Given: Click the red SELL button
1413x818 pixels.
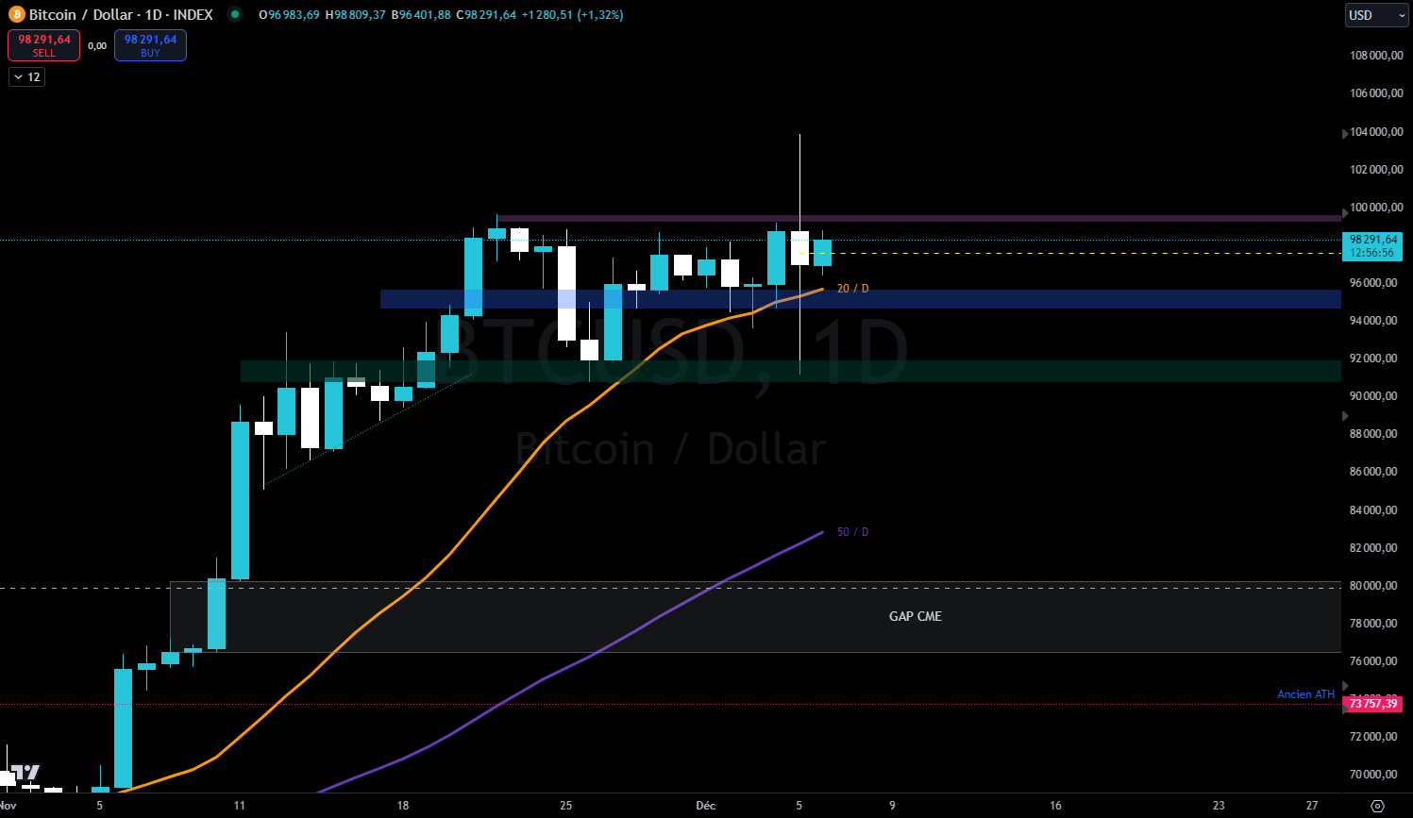Looking at the screenshot, I should coord(43,44).
